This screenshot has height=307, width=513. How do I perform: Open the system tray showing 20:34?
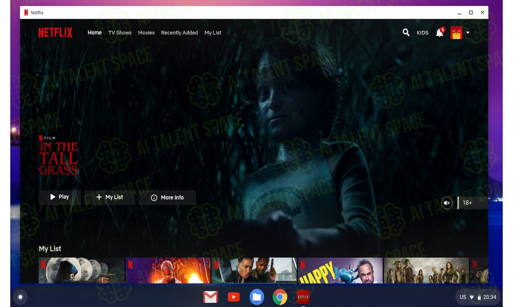click(x=478, y=297)
